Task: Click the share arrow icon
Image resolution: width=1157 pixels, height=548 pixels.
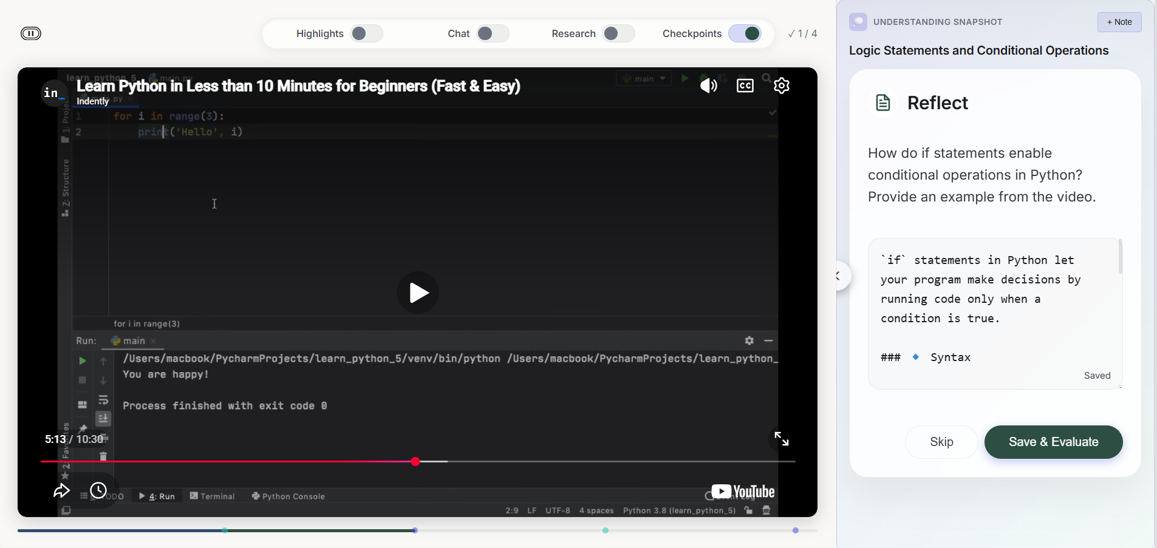Action: [x=61, y=491]
